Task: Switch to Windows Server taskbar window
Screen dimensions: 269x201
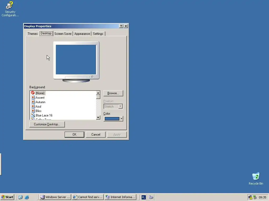Action: click(55, 197)
